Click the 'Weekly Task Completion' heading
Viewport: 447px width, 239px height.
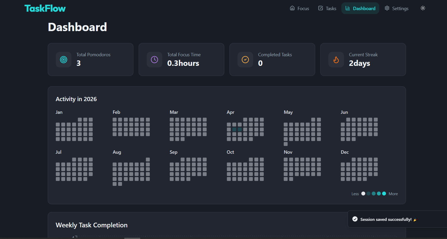click(92, 225)
